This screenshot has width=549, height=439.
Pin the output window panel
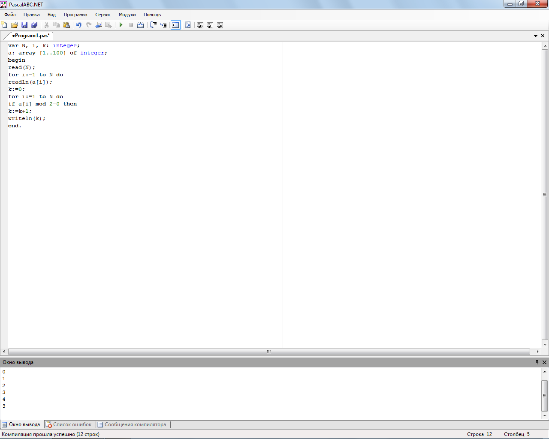537,362
